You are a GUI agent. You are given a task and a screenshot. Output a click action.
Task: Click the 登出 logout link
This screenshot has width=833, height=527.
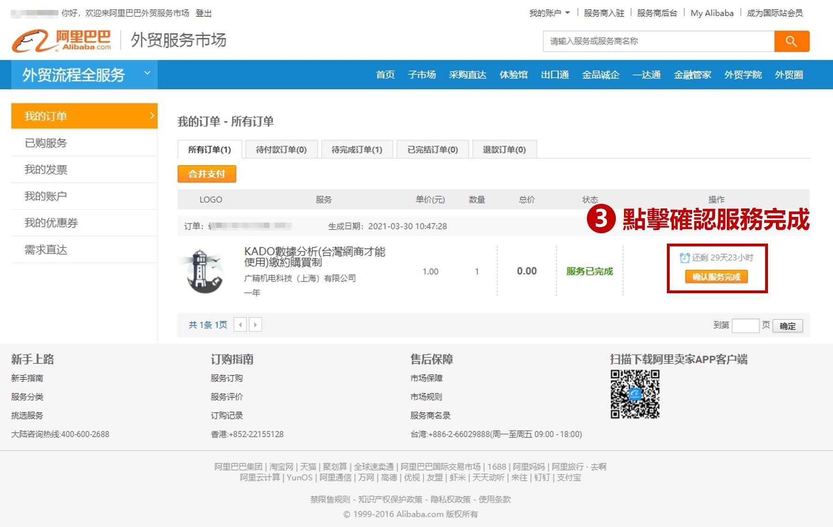(x=204, y=13)
